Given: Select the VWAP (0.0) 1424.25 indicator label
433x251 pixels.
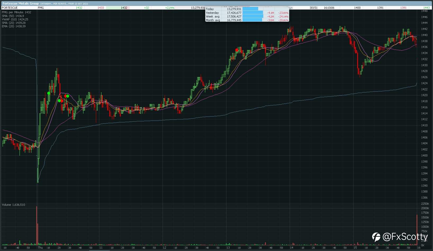Looking at the screenshot, I should [15, 19].
